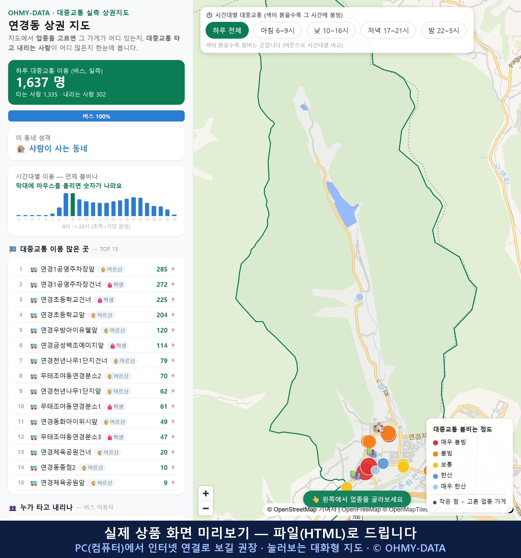This screenshot has width=521, height=558.
Task: Select the 하루 전체 time filter
Action: coord(227,30)
